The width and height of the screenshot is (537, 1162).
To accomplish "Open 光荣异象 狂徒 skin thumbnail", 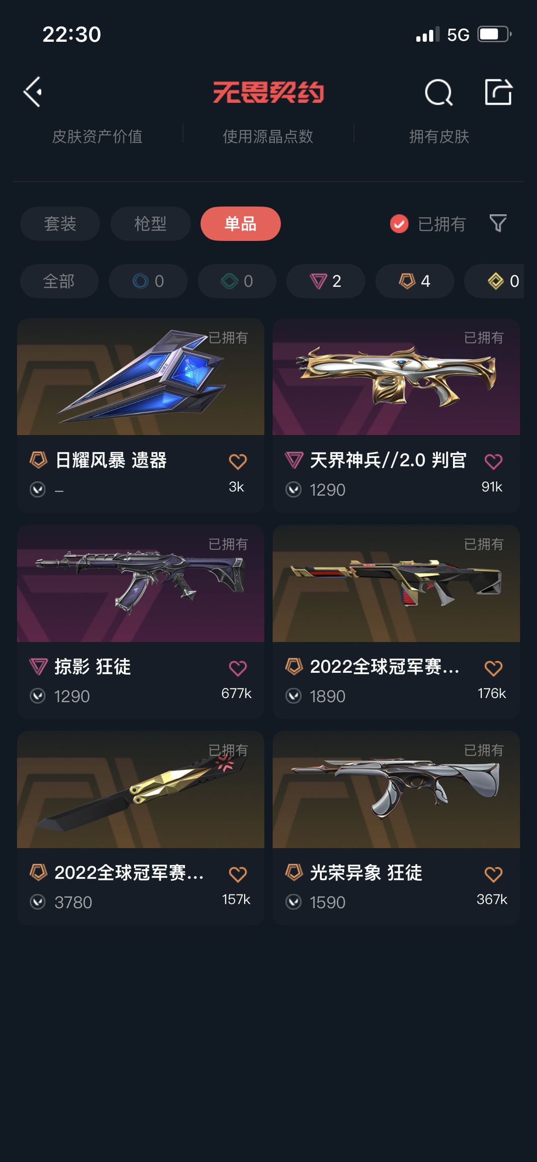I will tap(396, 790).
